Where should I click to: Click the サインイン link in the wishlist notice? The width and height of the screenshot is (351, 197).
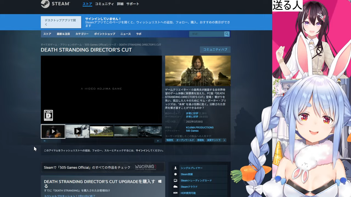click(142, 150)
